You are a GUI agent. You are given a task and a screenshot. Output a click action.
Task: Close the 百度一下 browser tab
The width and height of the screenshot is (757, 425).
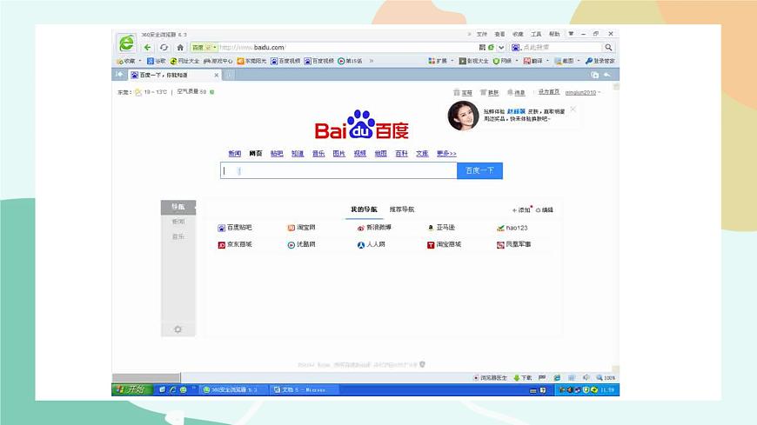(217, 75)
